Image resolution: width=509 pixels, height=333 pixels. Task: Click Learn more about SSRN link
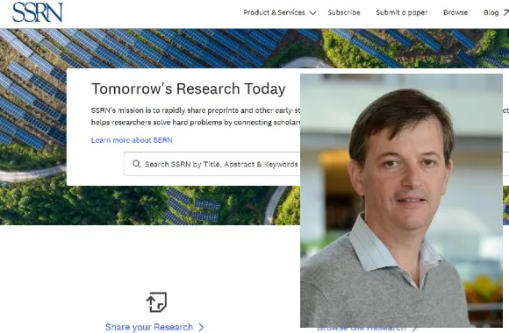(132, 140)
